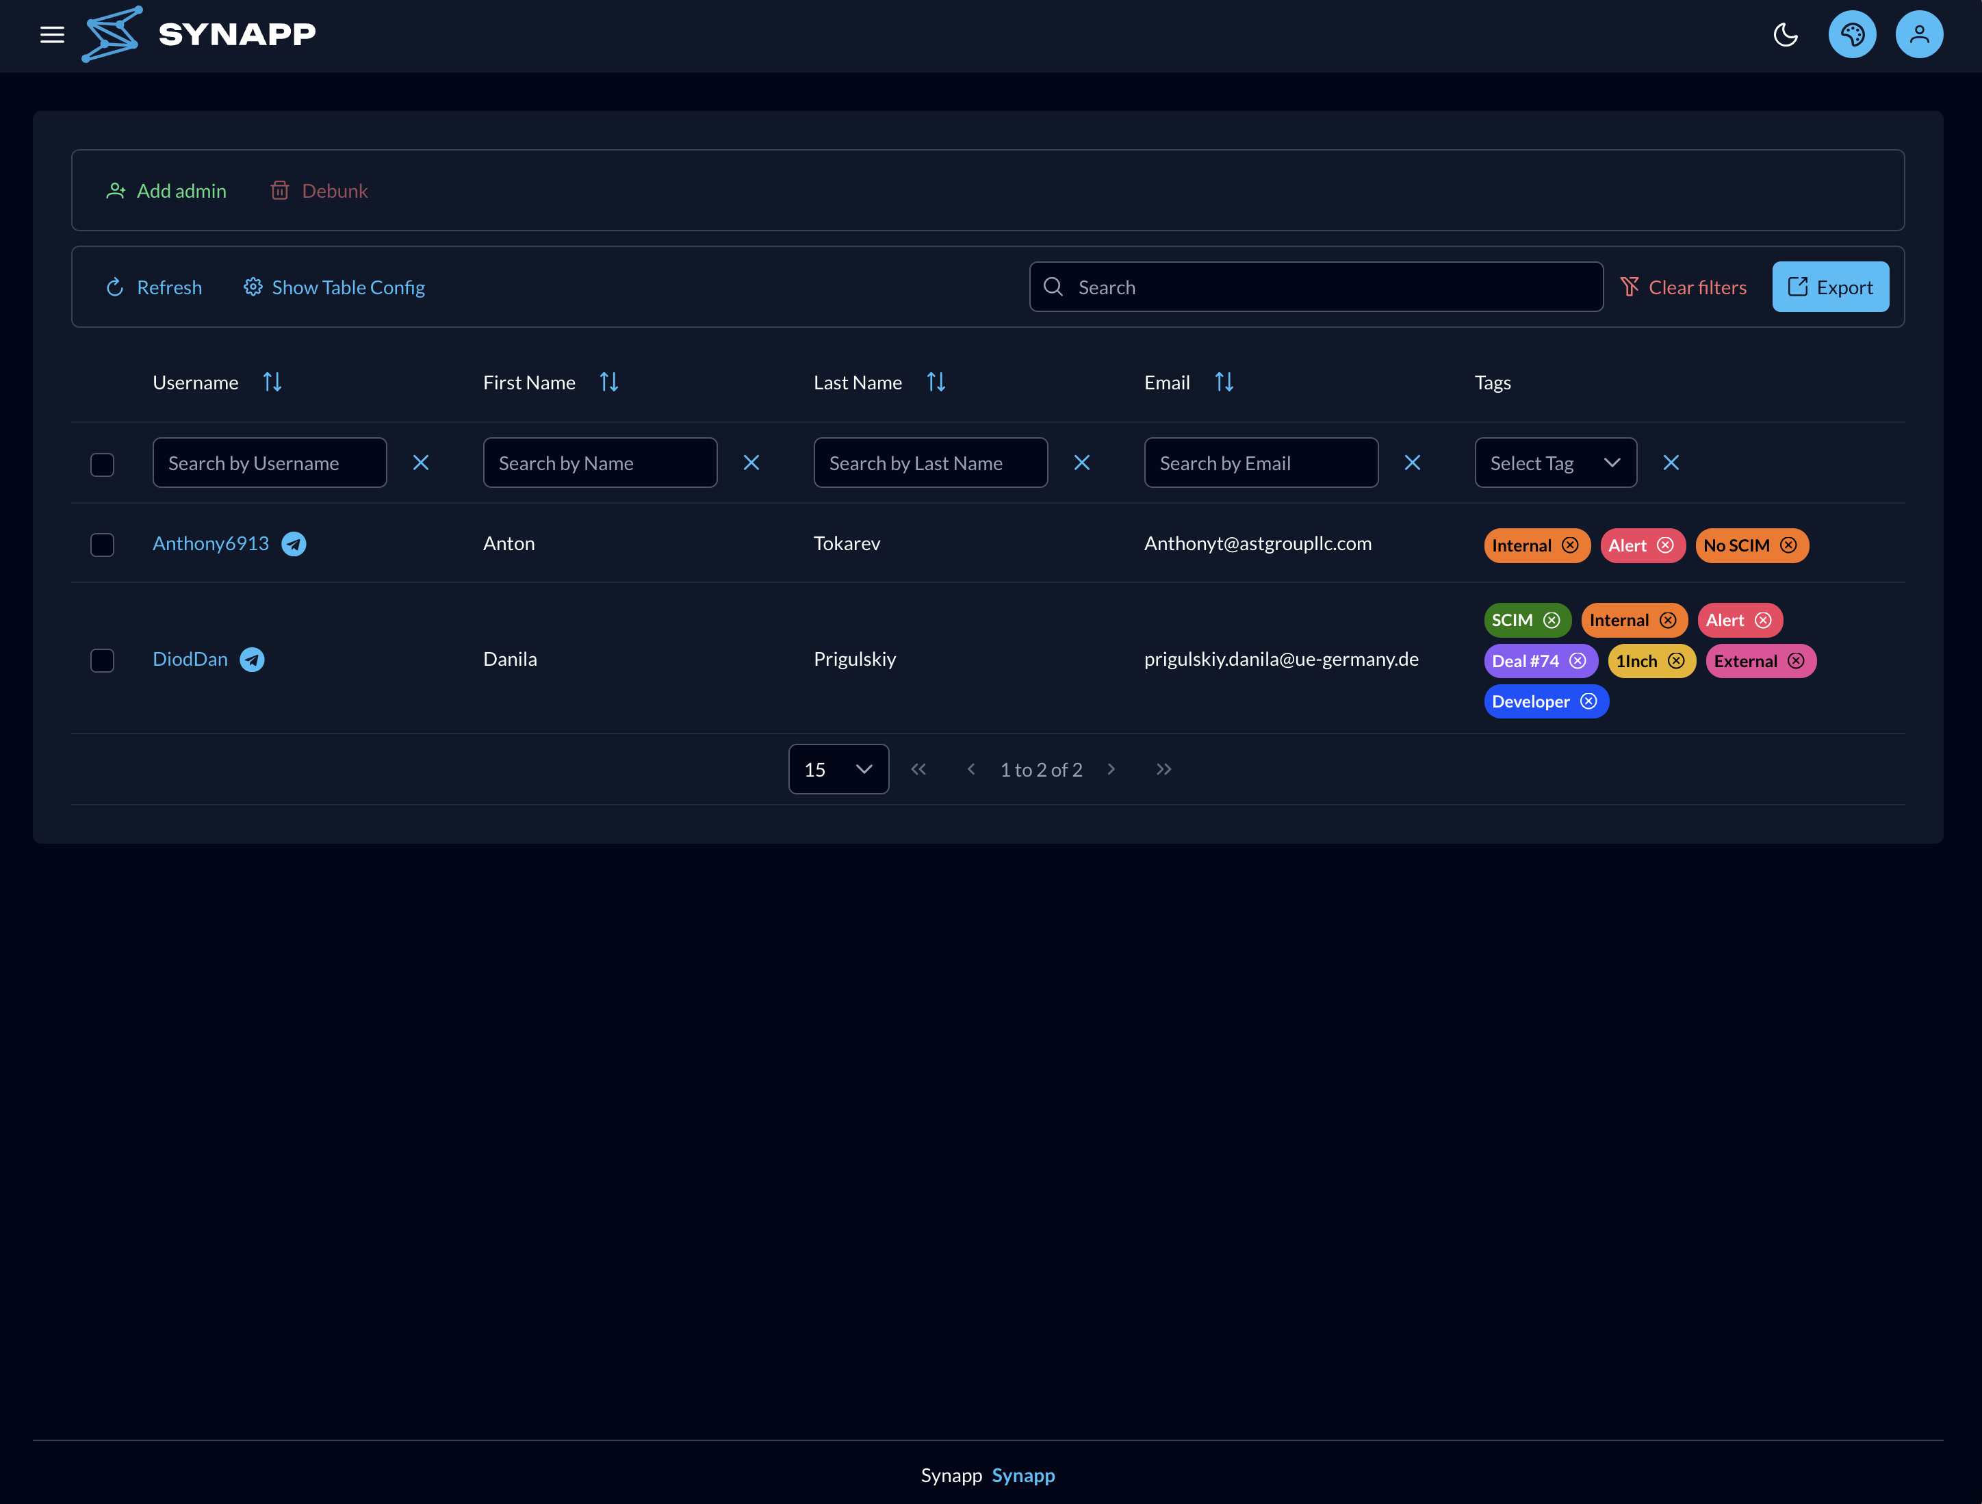Sort by Email column
The height and width of the screenshot is (1504, 1982).
tap(1224, 383)
